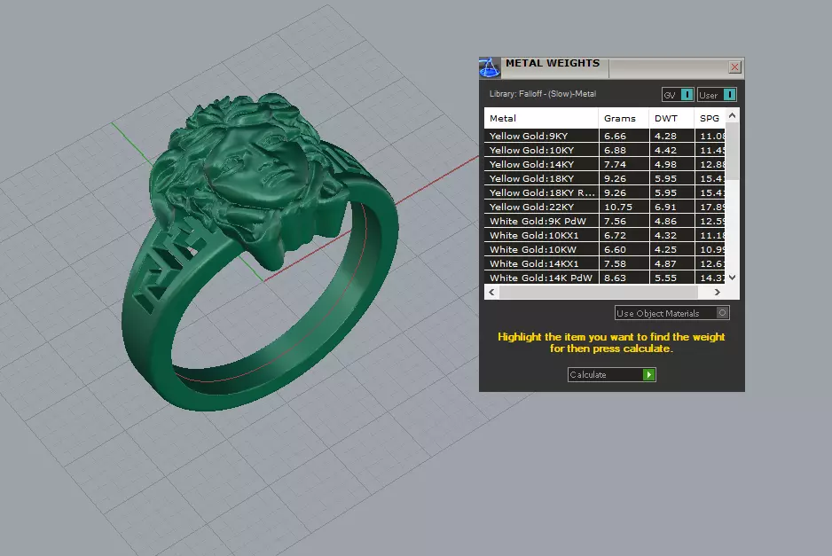
Task: Close the Metal Weights panel
Action: click(x=734, y=67)
